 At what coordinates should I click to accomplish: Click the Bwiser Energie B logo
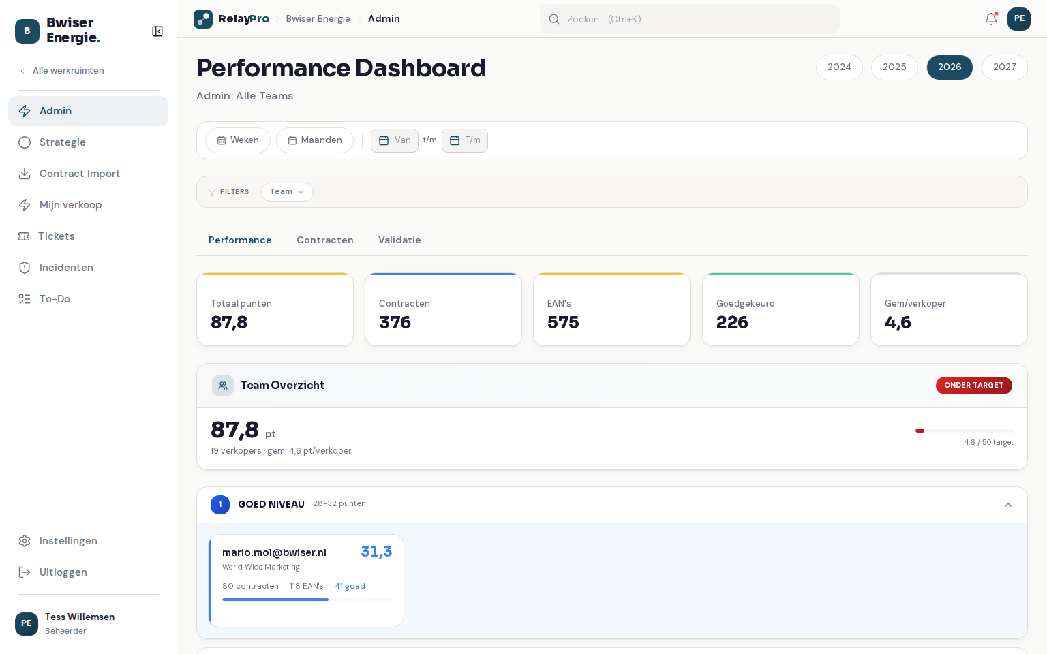click(27, 31)
